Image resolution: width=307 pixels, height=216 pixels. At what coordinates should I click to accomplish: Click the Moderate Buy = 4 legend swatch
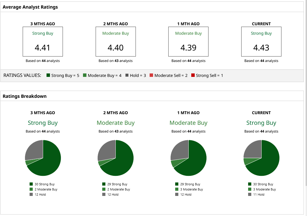pyautogui.click(x=85, y=75)
